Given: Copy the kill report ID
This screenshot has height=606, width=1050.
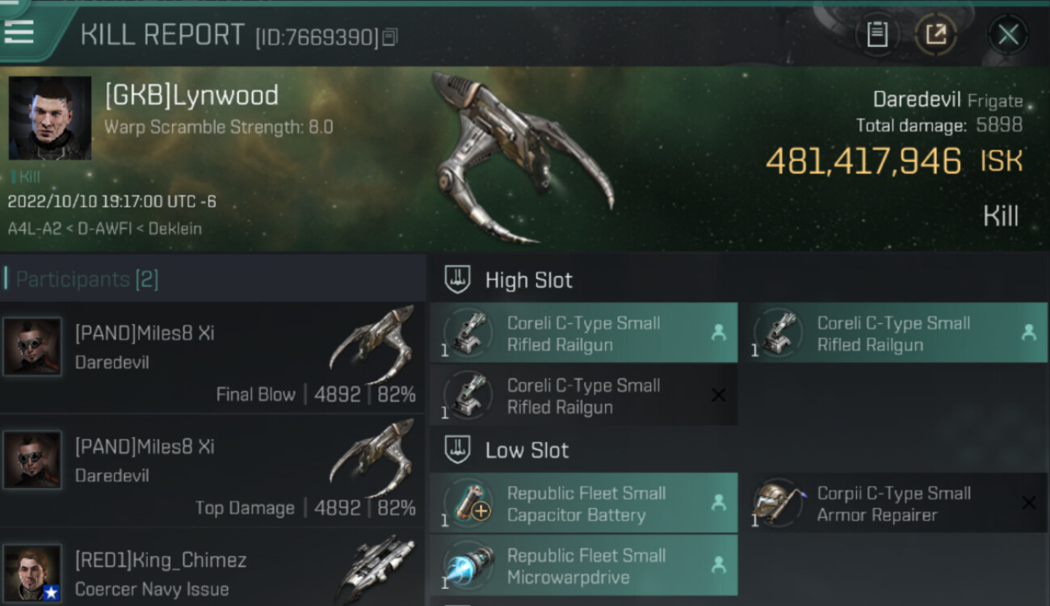Looking at the screenshot, I should [x=390, y=37].
